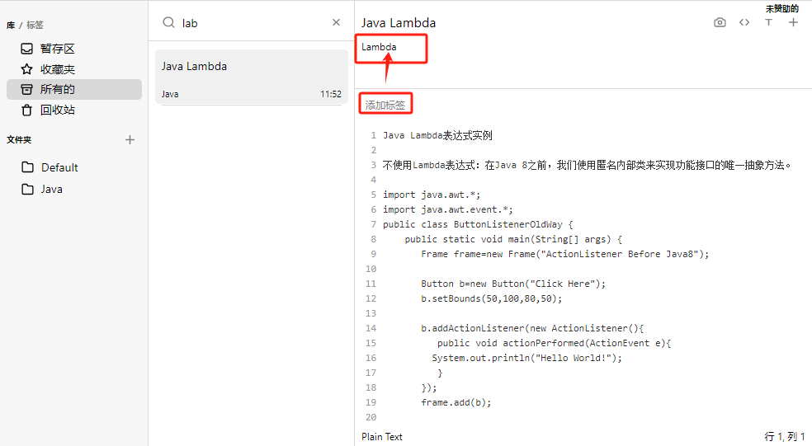
Task: Click the 添加标签 add tag field
Action: click(x=385, y=105)
